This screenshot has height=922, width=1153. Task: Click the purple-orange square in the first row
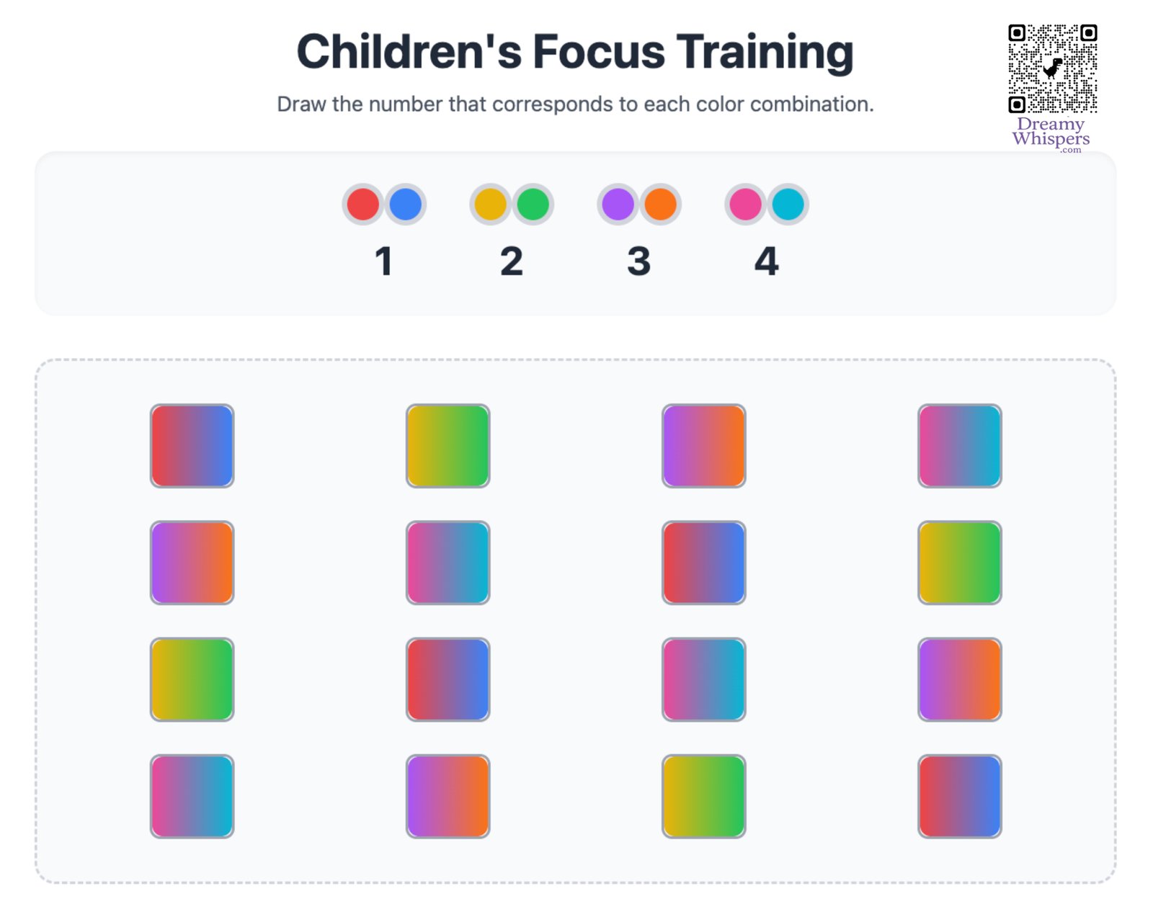(x=704, y=446)
